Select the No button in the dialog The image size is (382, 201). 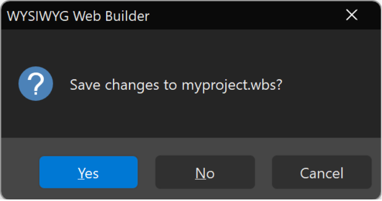(x=205, y=172)
